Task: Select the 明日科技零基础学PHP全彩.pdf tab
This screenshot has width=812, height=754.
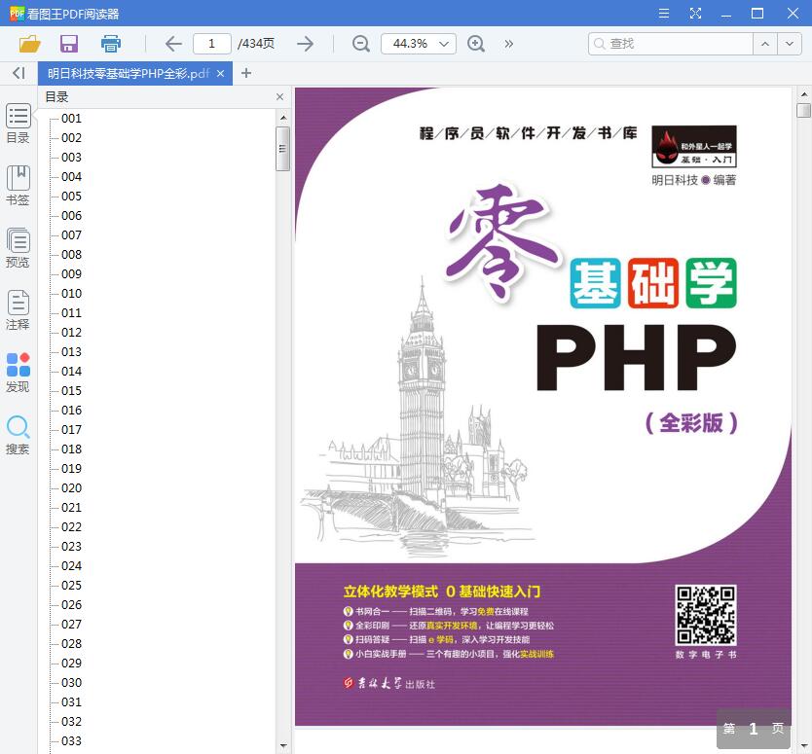Action: click(129, 74)
